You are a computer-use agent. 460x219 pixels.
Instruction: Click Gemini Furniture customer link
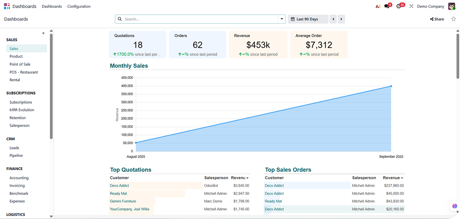pyautogui.click(x=123, y=201)
